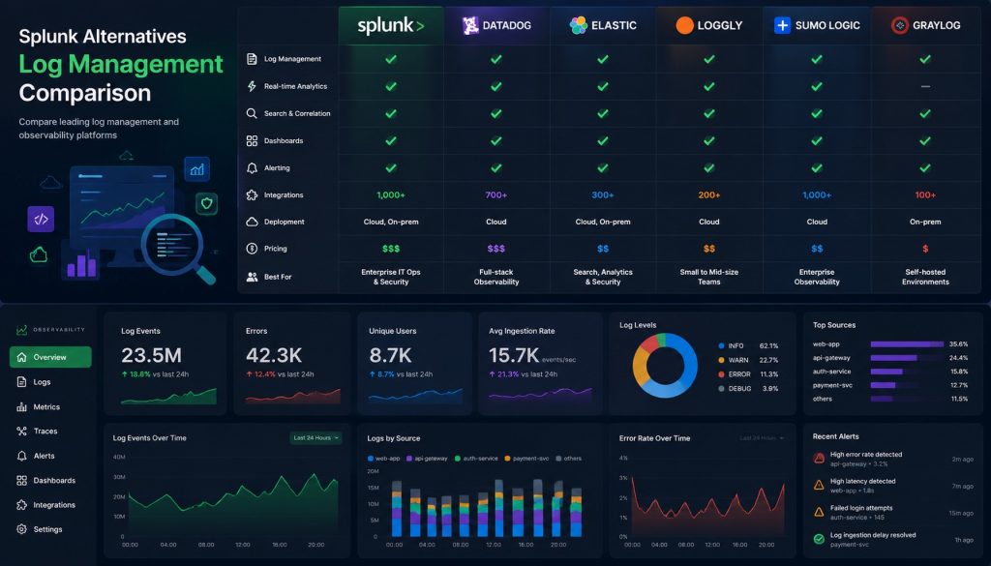This screenshot has height=566, width=991.
Task: Click the Avg Ingestion Rate 15.7K card
Action: [x=541, y=363]
